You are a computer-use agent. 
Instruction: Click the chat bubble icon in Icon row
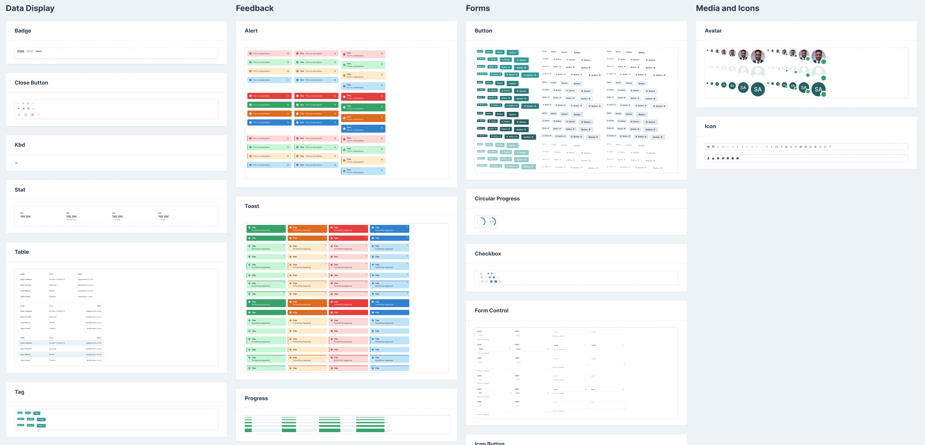(x=810, y=147)
